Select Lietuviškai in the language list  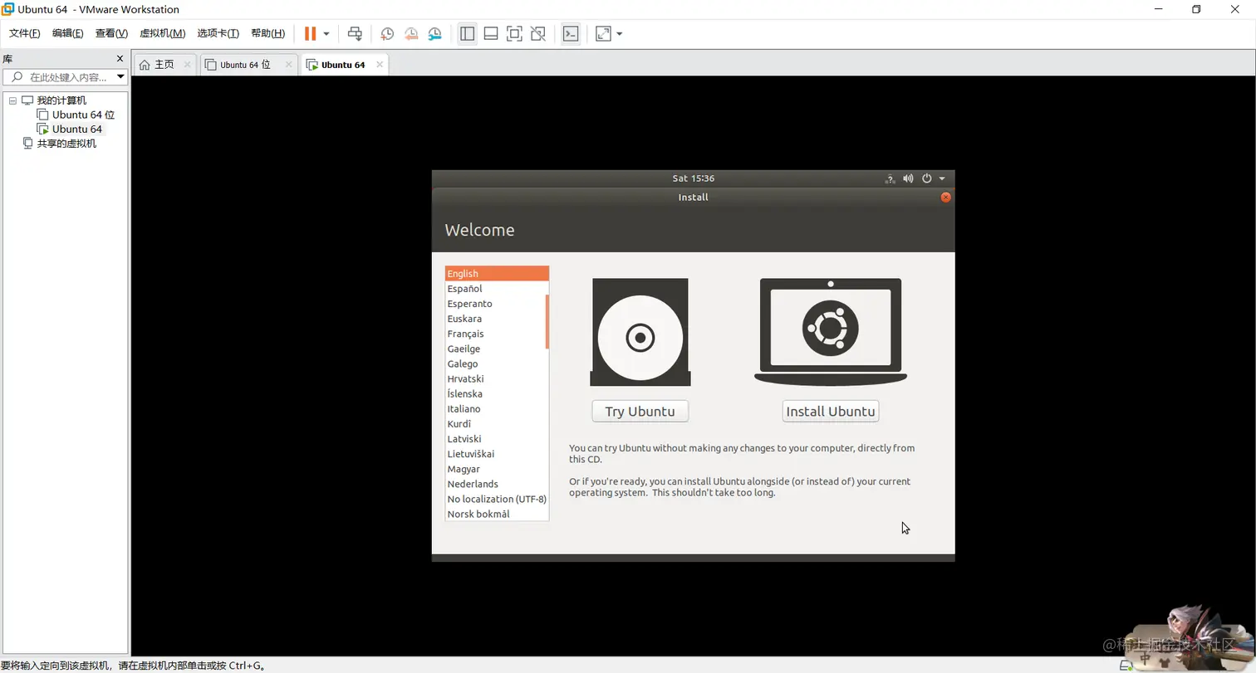[495, 454]
